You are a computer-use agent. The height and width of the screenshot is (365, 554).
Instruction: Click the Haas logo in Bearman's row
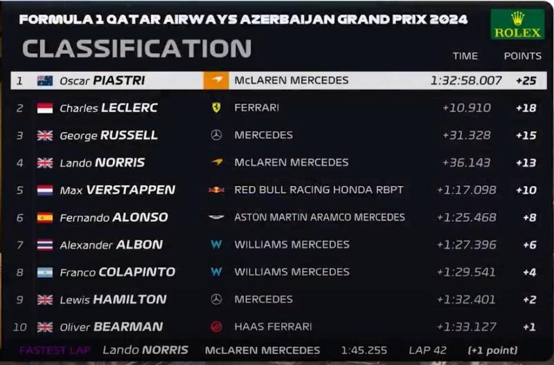click(x=216, y=326)
